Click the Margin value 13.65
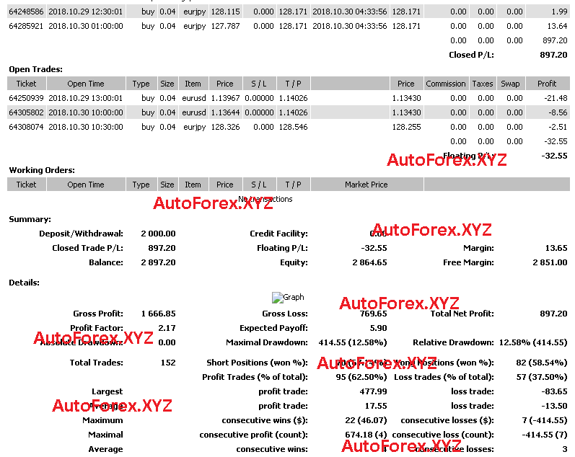Viewport: 575px width, 457px height. pyautogui.click(x=556, y=248)
